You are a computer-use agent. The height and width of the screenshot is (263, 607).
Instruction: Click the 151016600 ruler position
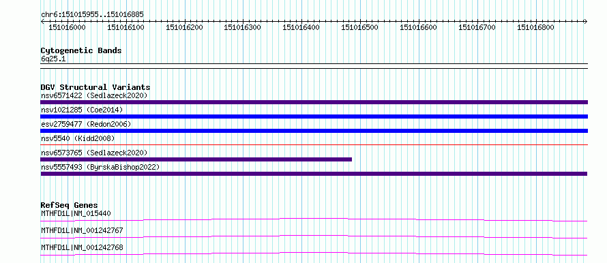pyautogui.click(x=418, y=27)
